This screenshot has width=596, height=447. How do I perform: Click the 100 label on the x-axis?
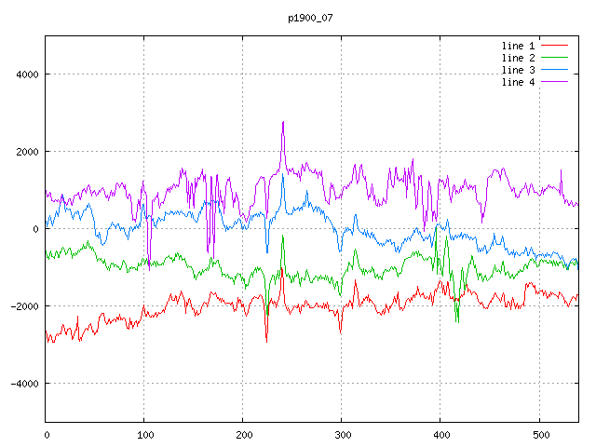(144, 434)
